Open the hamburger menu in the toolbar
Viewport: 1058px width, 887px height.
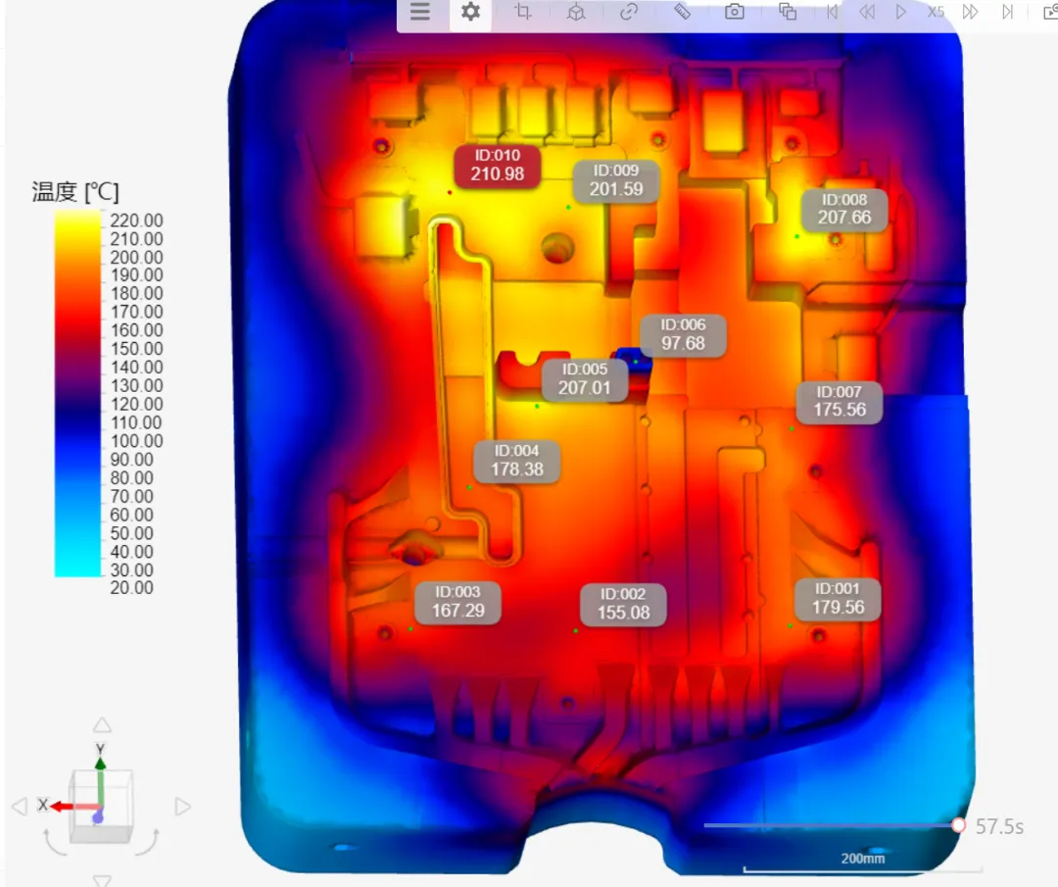[x=419, y=12]
